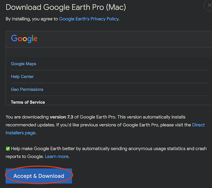This screenshot has width=212, height=188.
Task: Click the 'By installing, you agree to' text
Action: pos(32,19)
